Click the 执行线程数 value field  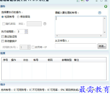[21, 32]
